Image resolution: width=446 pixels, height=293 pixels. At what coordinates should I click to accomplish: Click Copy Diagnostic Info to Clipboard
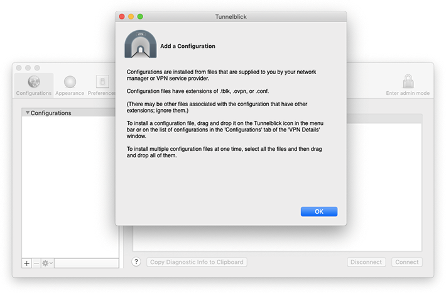coord(197,262)
